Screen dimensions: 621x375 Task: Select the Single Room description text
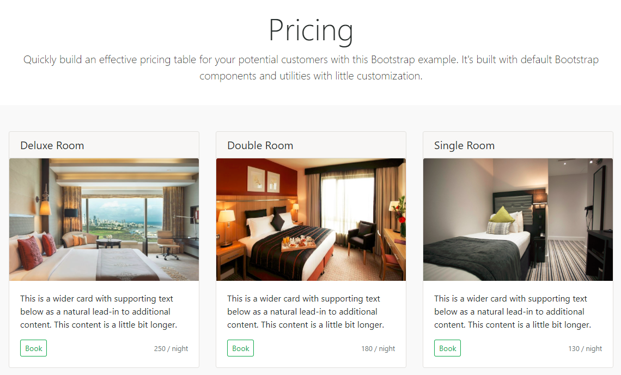[x=511, y=311]
